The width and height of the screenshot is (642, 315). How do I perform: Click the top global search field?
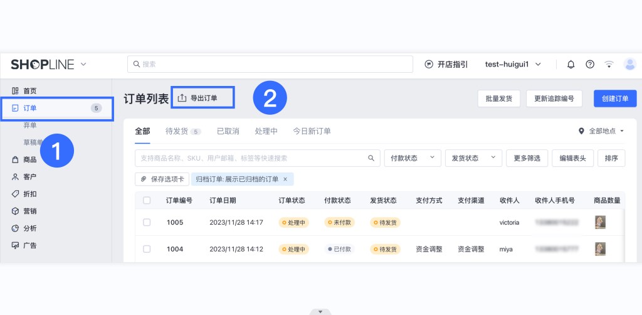point(270,64)
